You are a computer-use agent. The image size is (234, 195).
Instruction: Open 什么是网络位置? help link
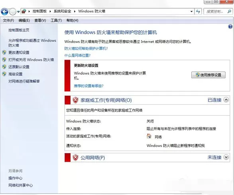coord(77,56)
